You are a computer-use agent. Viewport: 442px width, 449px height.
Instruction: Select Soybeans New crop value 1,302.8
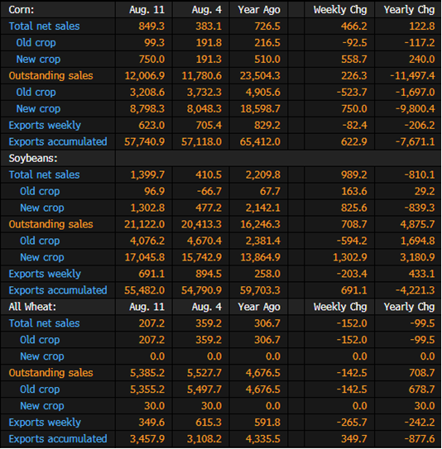click(x=147, y=208)
